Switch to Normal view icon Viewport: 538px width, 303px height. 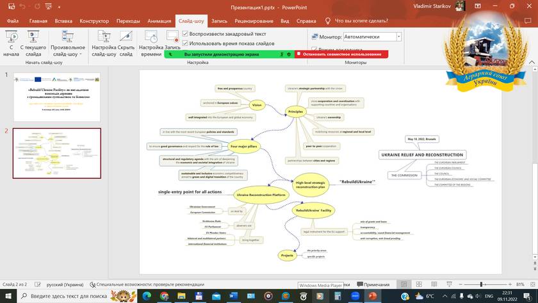[x=404, y=284]
